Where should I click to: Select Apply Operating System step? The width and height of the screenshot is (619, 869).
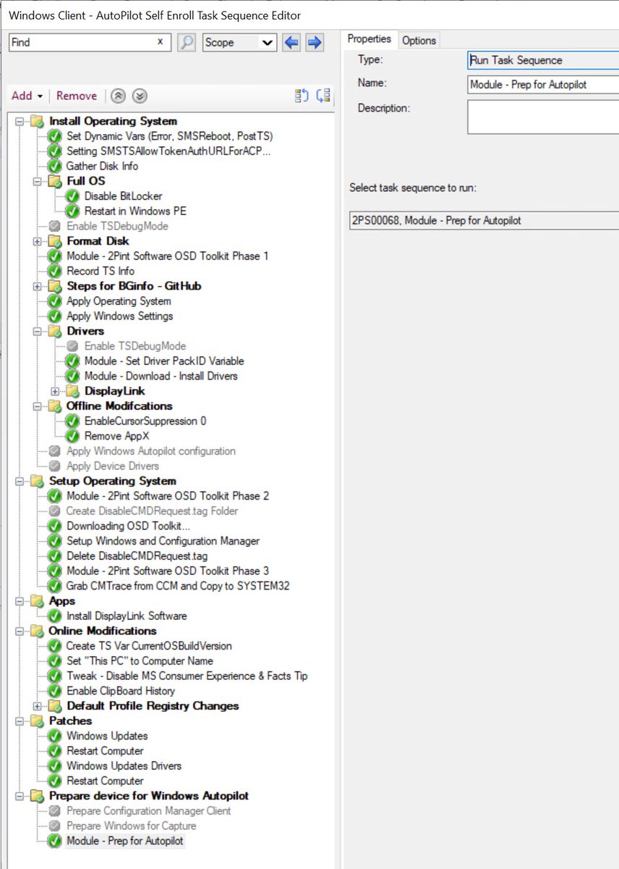pos(119,301)
